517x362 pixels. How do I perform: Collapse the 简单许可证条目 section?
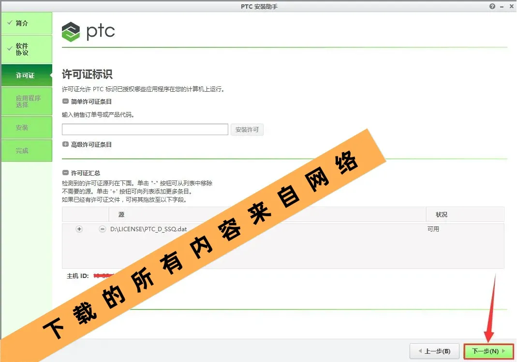coord(65,101)
